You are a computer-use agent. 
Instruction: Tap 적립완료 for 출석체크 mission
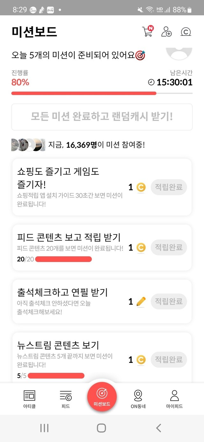(x=169, y=301)
